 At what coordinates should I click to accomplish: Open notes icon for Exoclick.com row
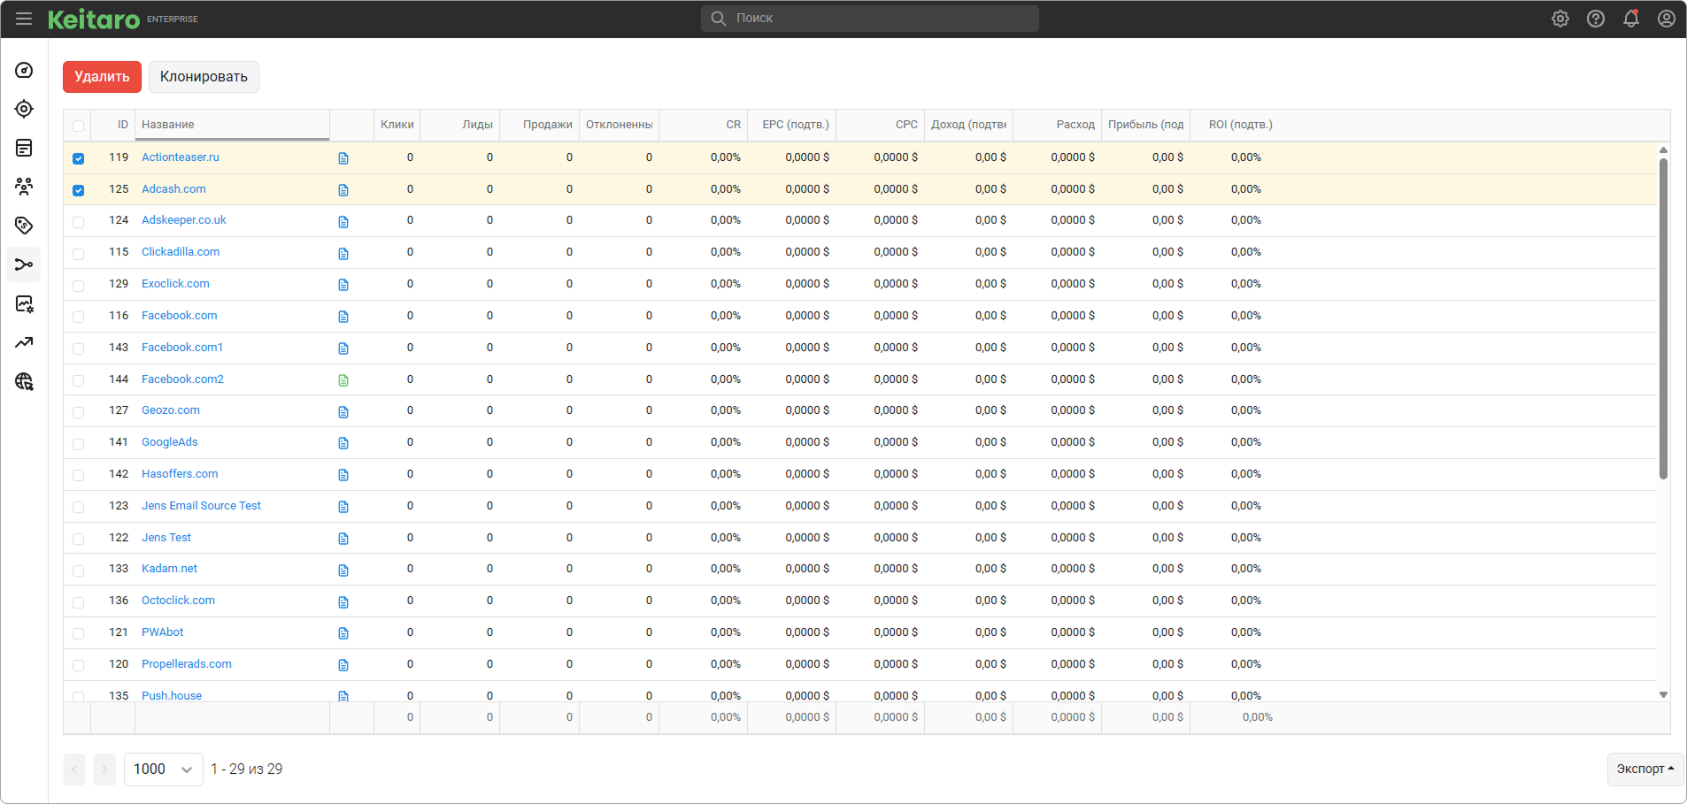pos(343,285)
